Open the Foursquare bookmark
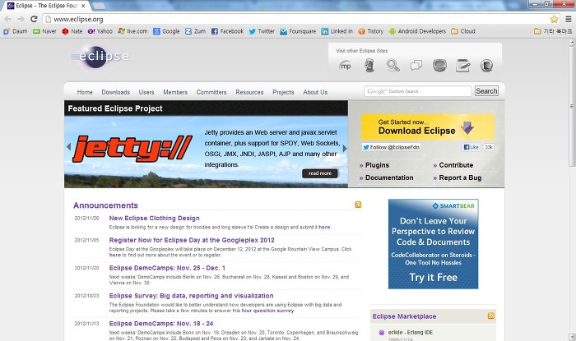 point(298,31)
